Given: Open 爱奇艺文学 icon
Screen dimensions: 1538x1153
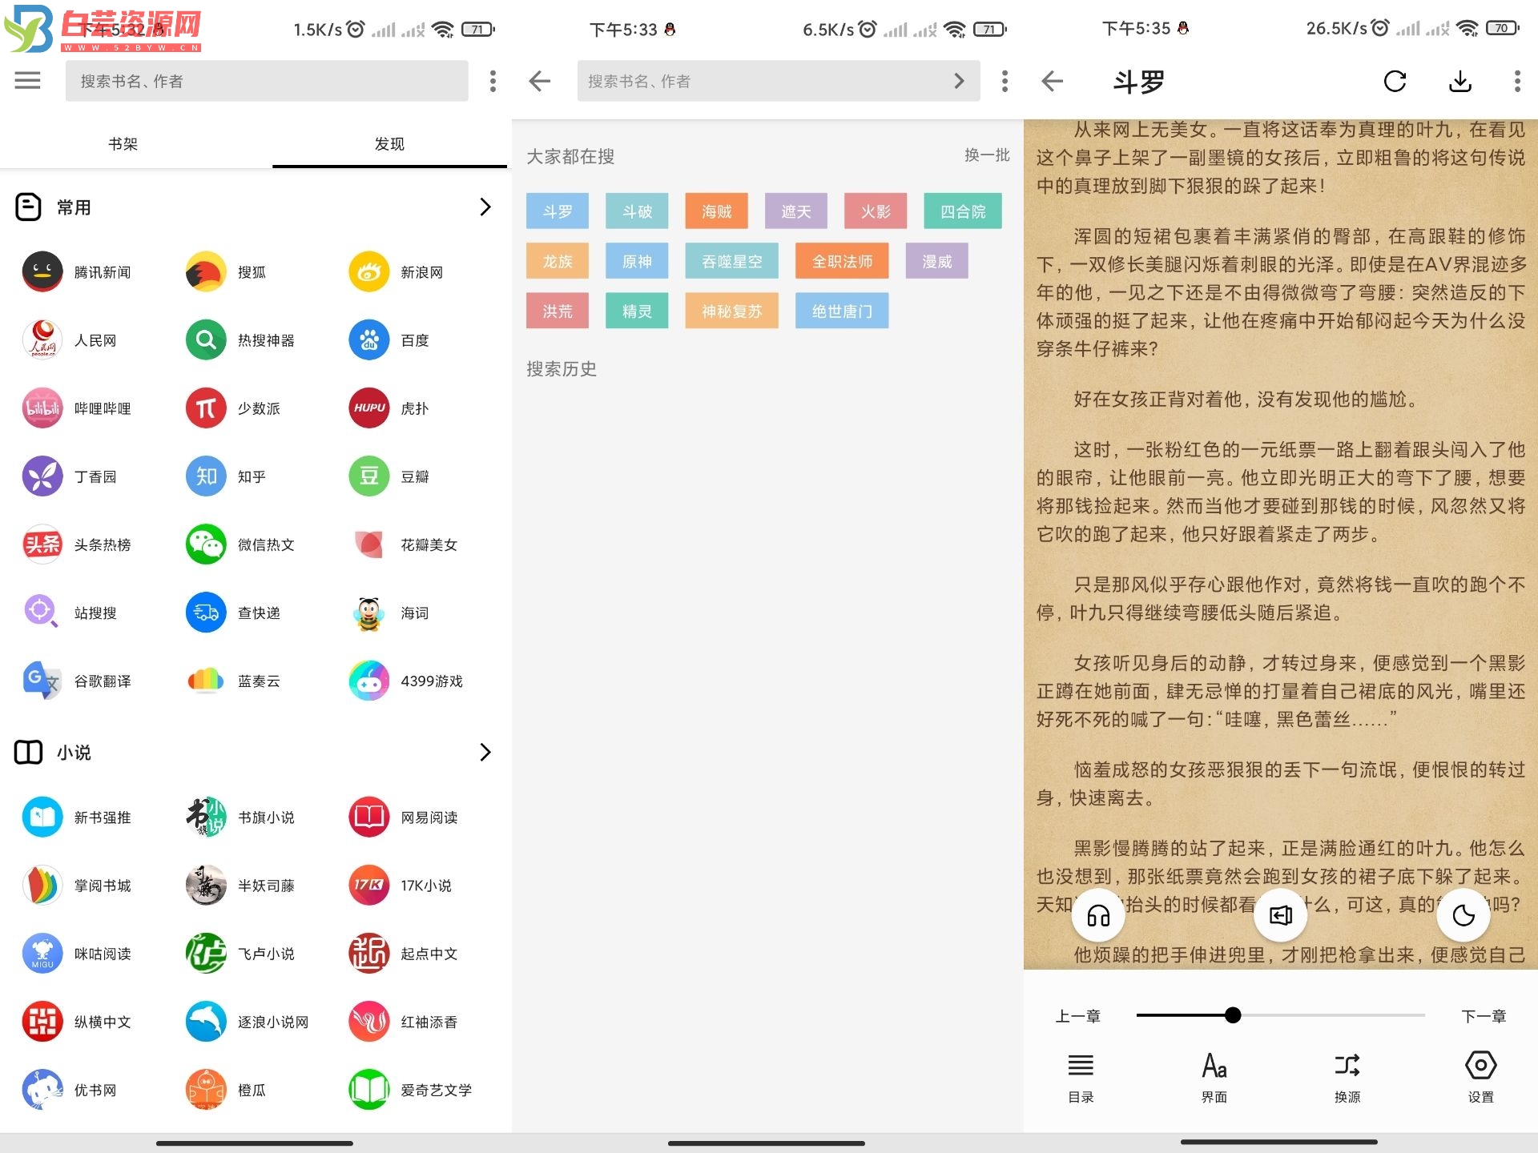Looking at the screenshot, I should [x=369, y=1090].
